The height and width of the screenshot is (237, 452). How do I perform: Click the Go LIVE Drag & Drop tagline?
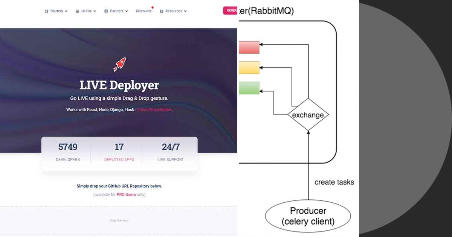(x=119, y=99)
